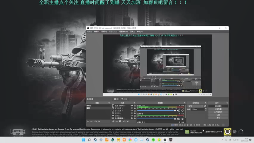This screenshot has height=143, width=254.
Task: Click the 开始录制 button
Action: pyautogui.click(x=218, y=109)
